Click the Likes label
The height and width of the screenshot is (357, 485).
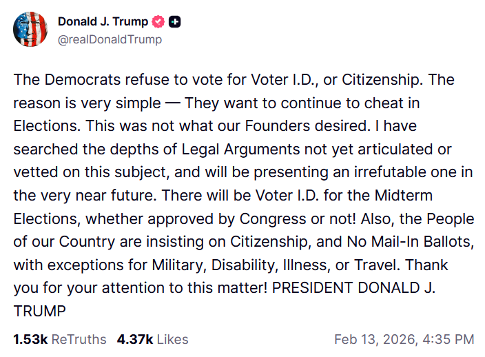click(x=173, y=339)
